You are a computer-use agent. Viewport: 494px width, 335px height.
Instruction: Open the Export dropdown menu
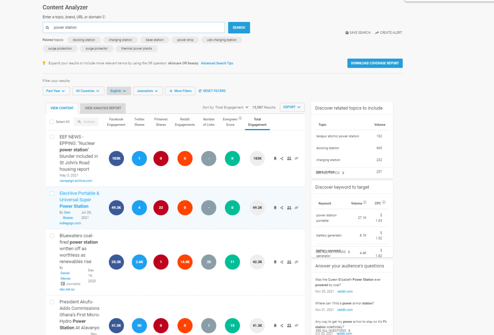click(292, 107)
